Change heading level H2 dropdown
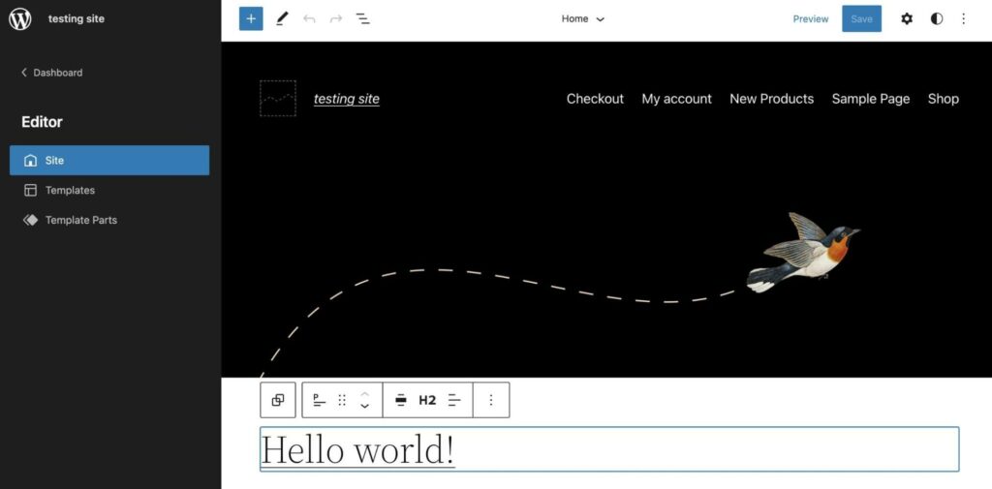The width and height of the screenshot is (992, 489). tap(427, 400)
